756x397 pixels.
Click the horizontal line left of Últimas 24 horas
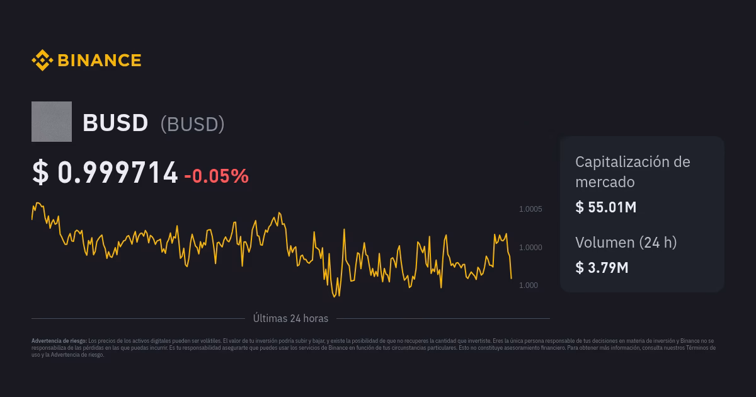137,319
